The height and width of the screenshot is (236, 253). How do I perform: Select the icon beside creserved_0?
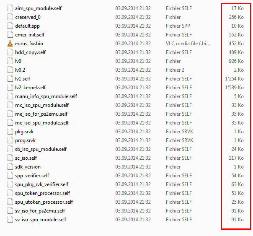(10, 17)
